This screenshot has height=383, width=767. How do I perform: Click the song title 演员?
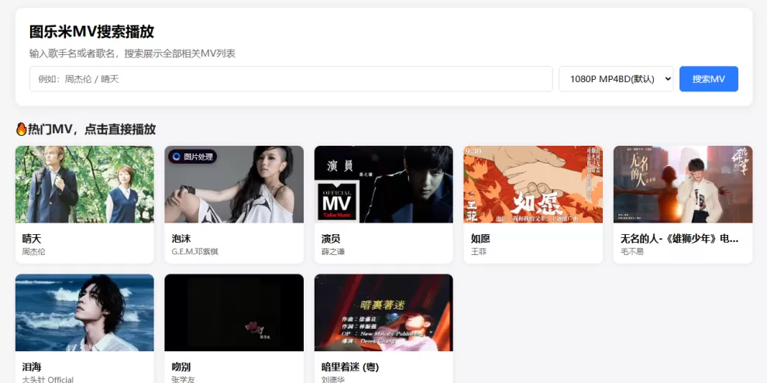tap(331, 239)
